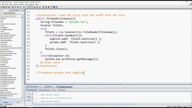The image size is (192, 108).
Task: Select MethodPractice.java in the file list
Action: coord(7,96)
